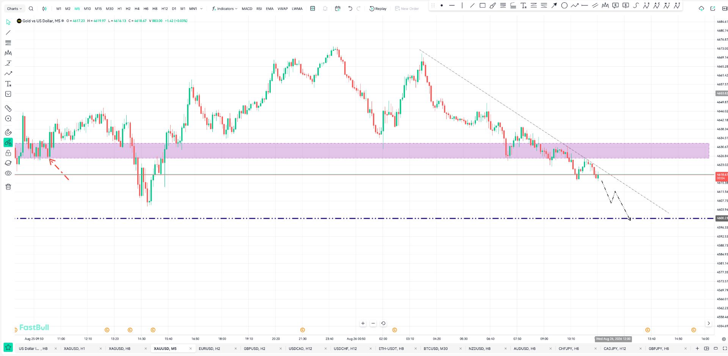
Task: Toggle magnet snap mode
Action: 8,132
